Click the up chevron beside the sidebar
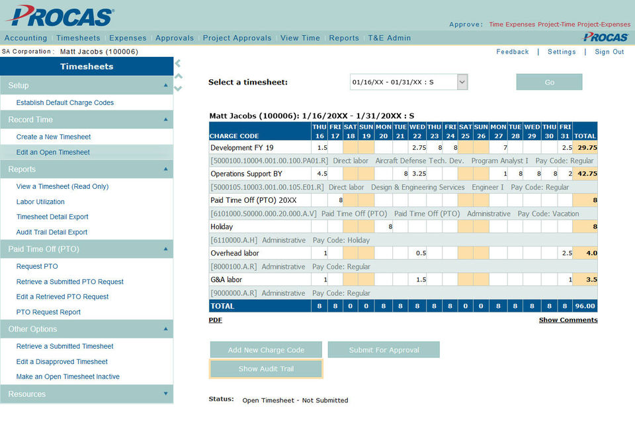This screenshot has width=635, height=430. (178, 76)
